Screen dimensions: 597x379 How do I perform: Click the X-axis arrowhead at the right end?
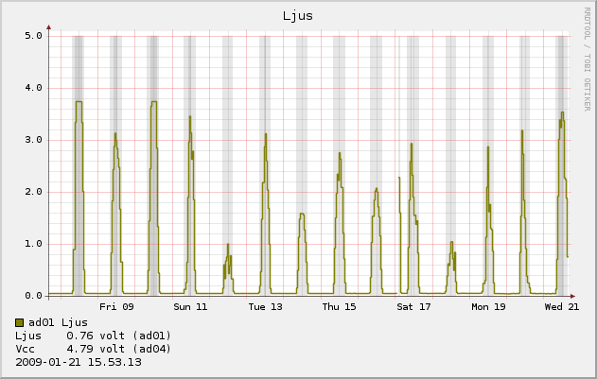pyautogui.click(x=576, y=294)
